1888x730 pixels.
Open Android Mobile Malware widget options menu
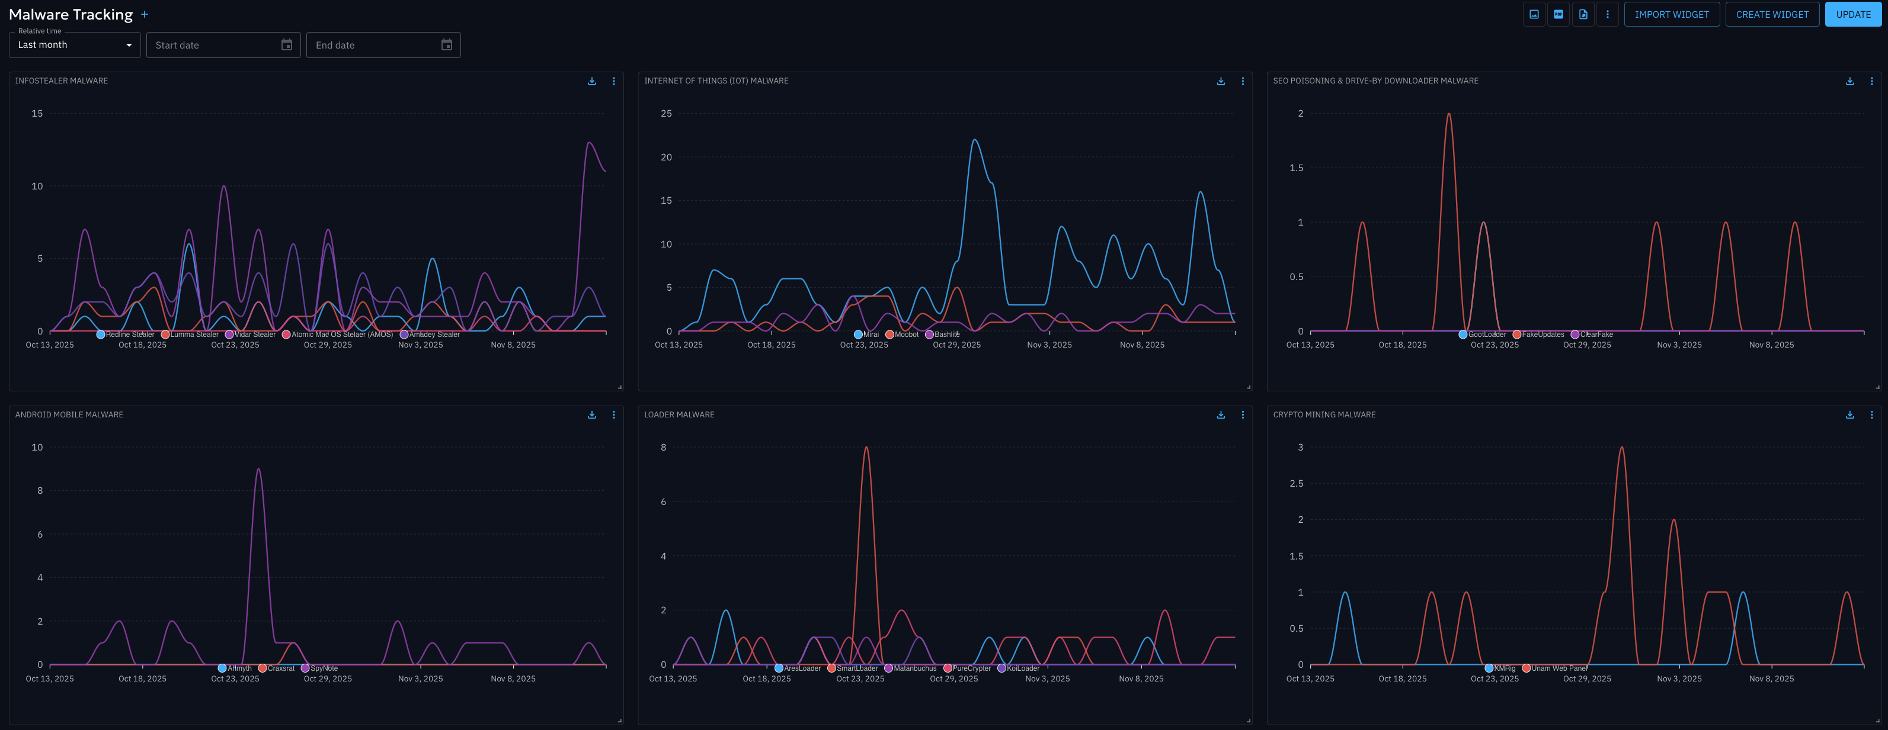pyautogui.click(x=613, y=415)
